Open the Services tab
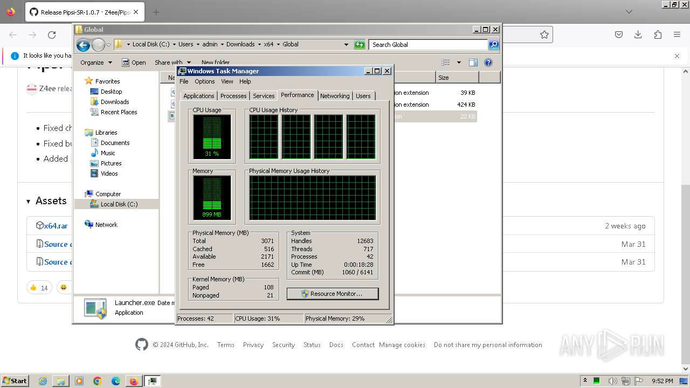This screenshot has height=388, width=690. click(x=264, y=96)
